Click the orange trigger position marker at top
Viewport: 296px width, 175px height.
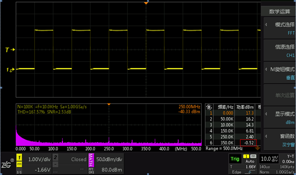tap(146, 3)
